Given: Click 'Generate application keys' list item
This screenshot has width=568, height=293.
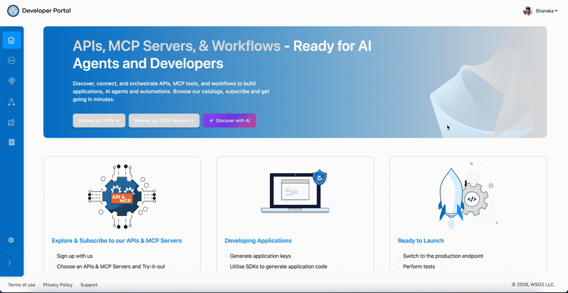Looking at the screenshot, I should [260, 256].
